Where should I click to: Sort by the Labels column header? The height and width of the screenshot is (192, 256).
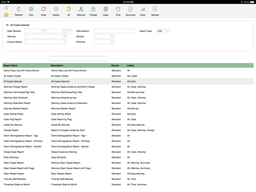[x=130, y=65]
